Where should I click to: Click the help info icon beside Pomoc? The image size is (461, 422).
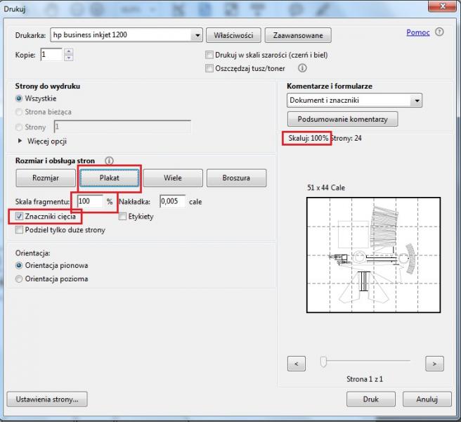(439, 32)
